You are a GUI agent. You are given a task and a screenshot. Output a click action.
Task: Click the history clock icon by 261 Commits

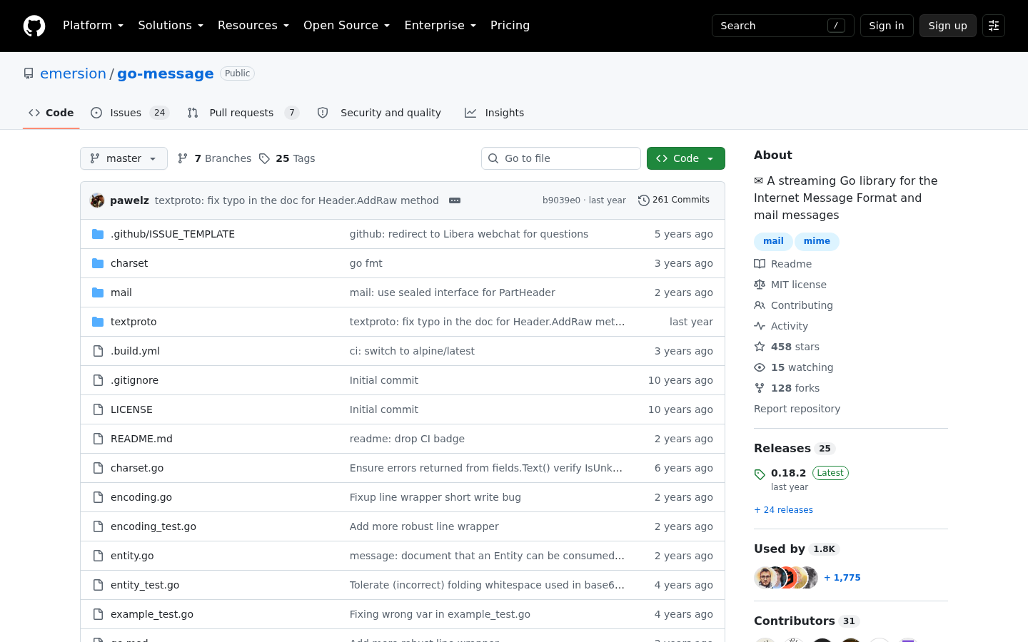(644, 200)
